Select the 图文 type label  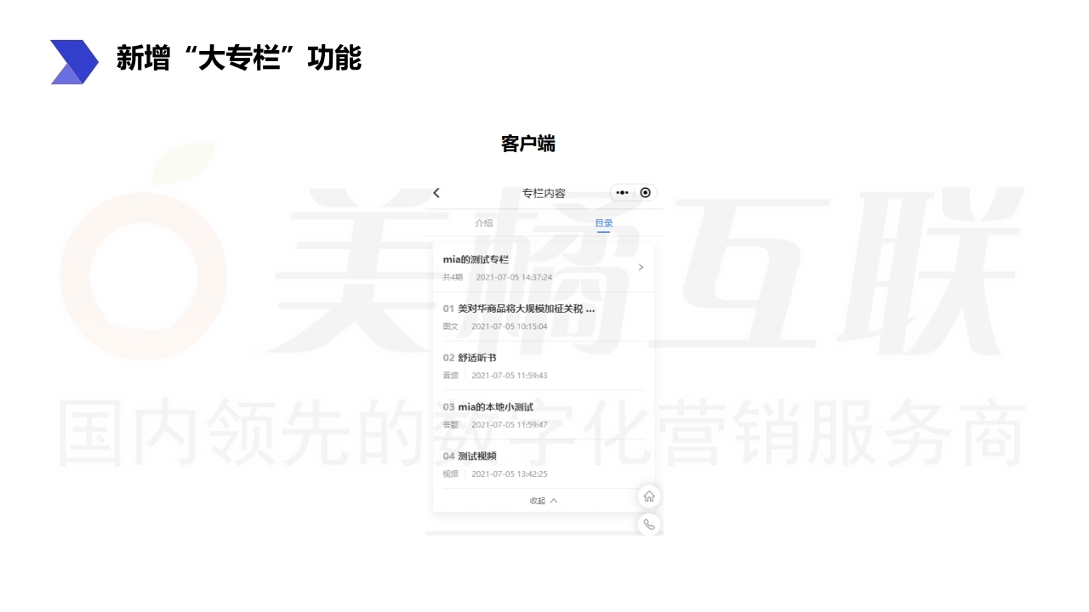point(451,326)
